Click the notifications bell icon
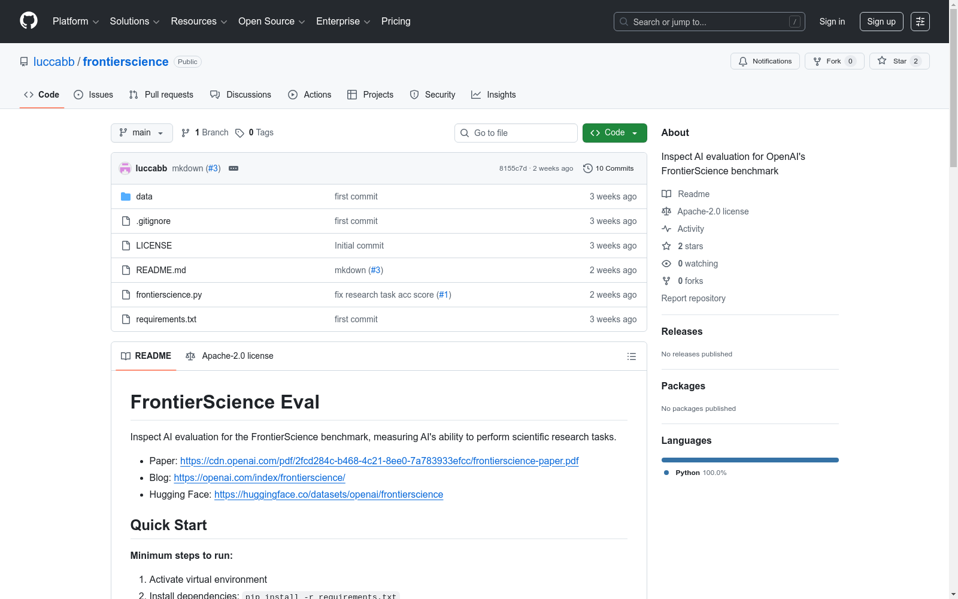This screenshot has height=599, width=958. pos(743,61)
